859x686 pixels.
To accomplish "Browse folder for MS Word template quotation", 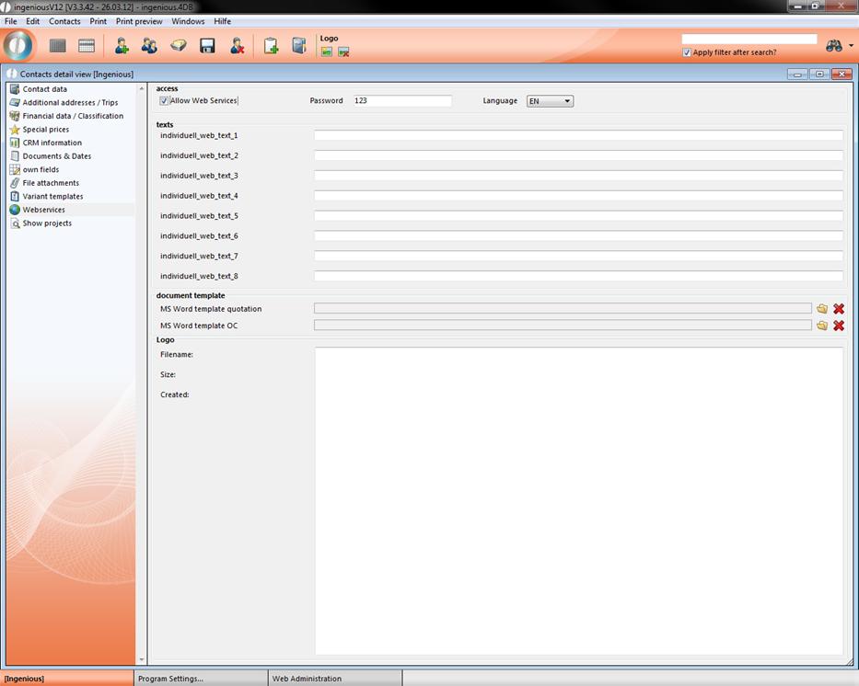I will 822,309.
